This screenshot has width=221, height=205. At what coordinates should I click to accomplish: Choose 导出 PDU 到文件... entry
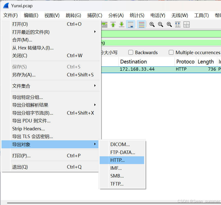[50, 121]
